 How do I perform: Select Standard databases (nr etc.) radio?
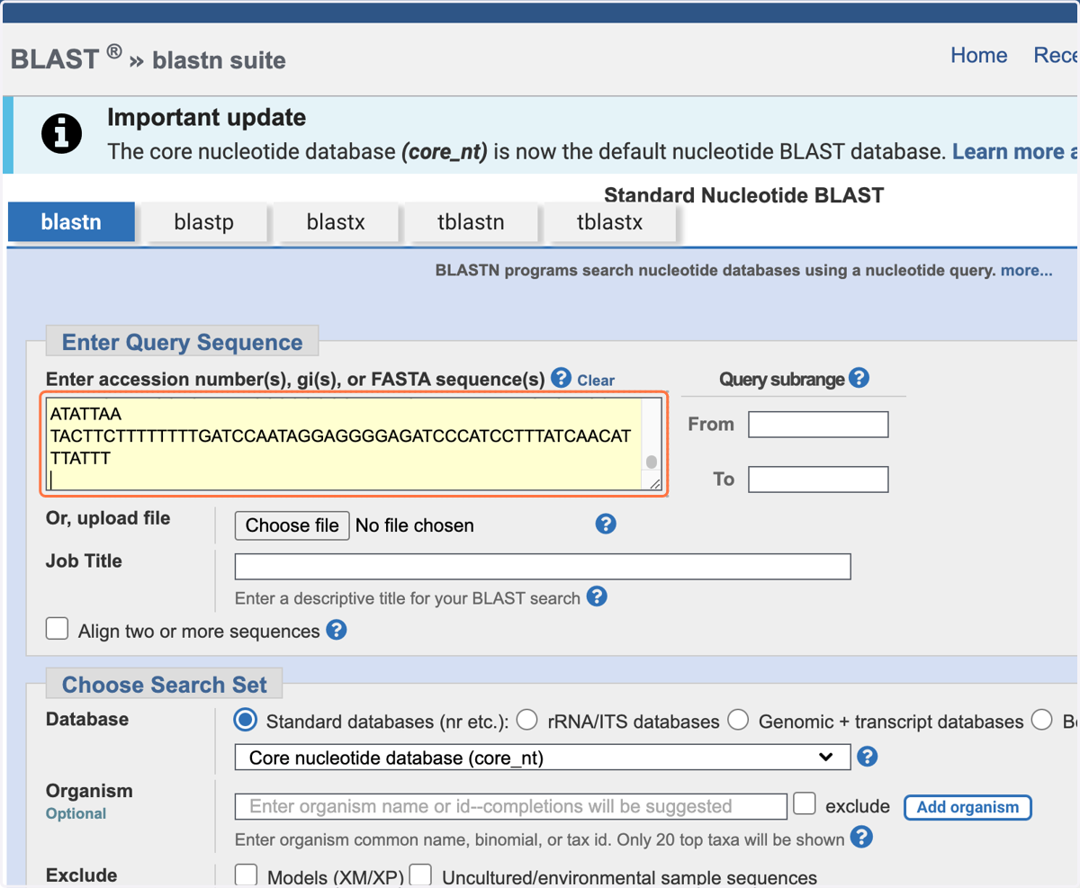click(245, 720)
